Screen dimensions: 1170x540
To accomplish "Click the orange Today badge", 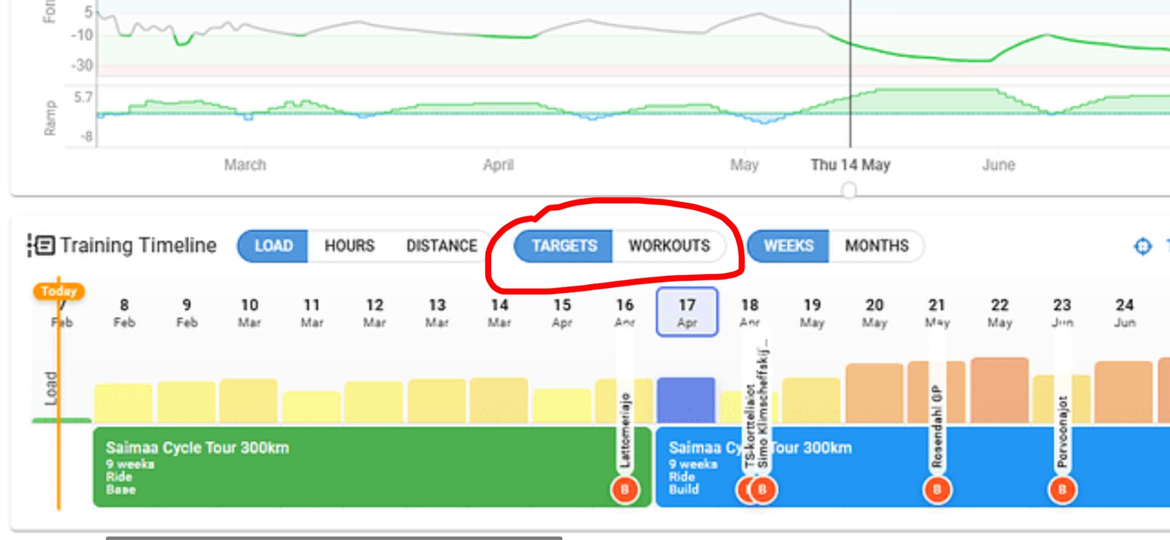I will point(58,292).
